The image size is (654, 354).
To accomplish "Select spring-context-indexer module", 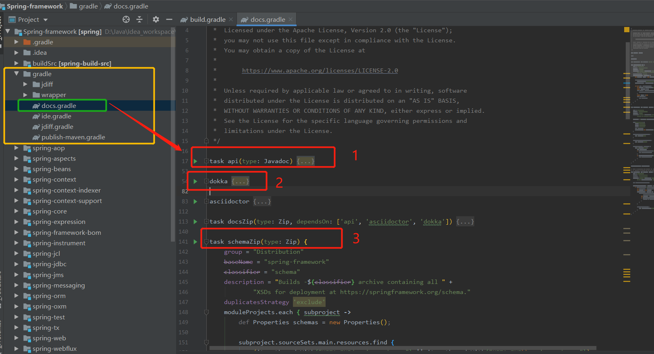I will pos(66,190).
